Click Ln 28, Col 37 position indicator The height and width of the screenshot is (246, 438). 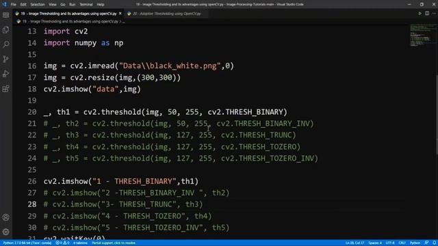coord(355,243)
